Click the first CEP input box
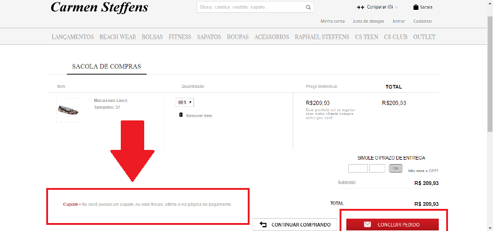This screenshot has height=231, width=493. point(358,168)
